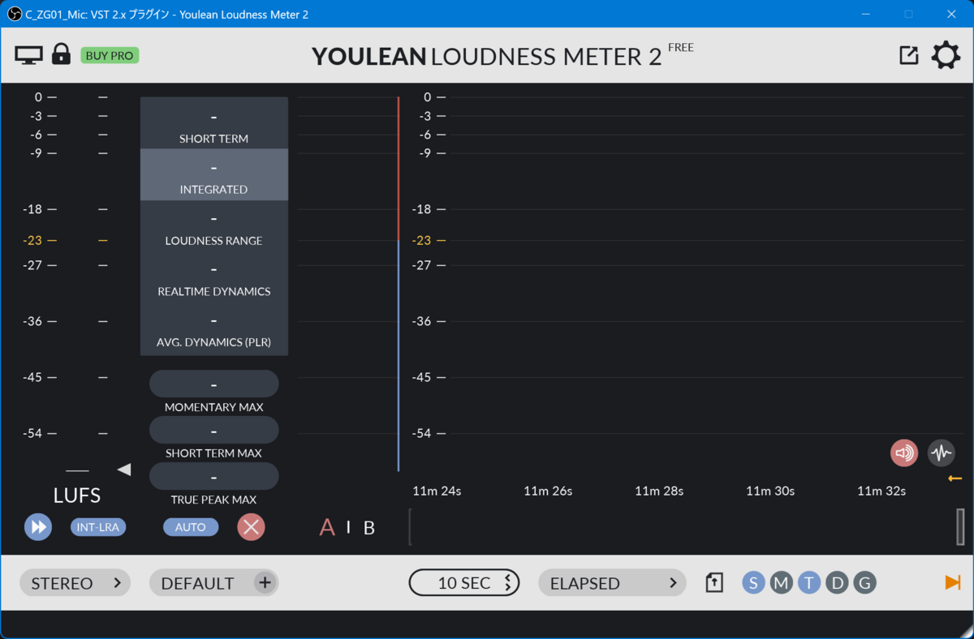The width and height of the screenshot is (974, 639).
Task: Toggle the INT-LRA button
Action: click(x=98, y=527)
